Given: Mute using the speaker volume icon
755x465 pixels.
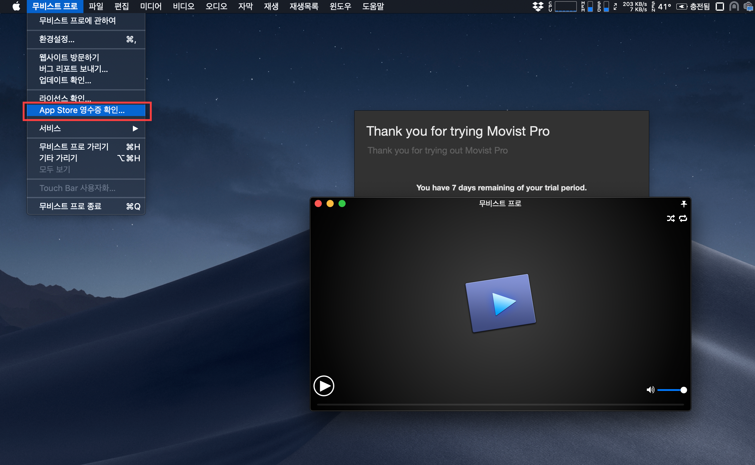Looking at the screenshot, I should point(650,390).
